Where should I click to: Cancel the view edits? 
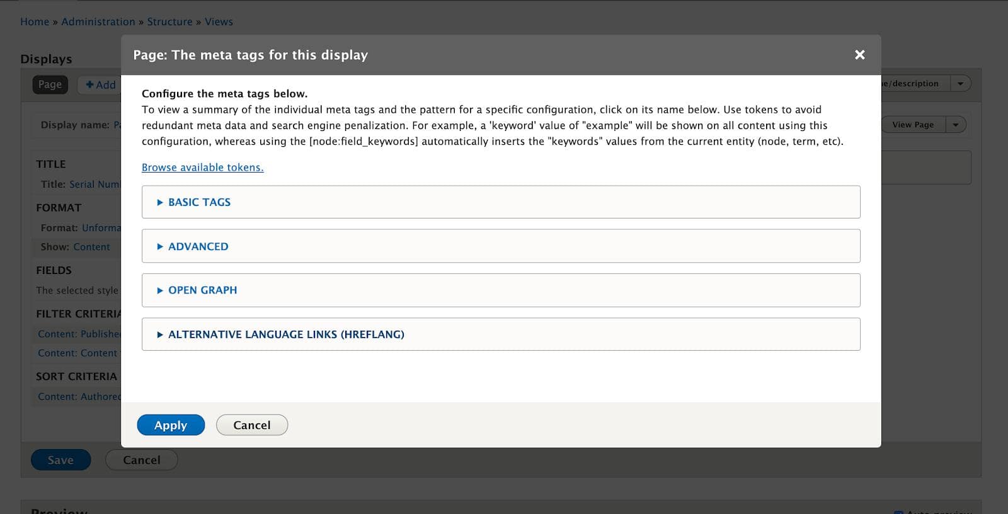click(141, 460)
